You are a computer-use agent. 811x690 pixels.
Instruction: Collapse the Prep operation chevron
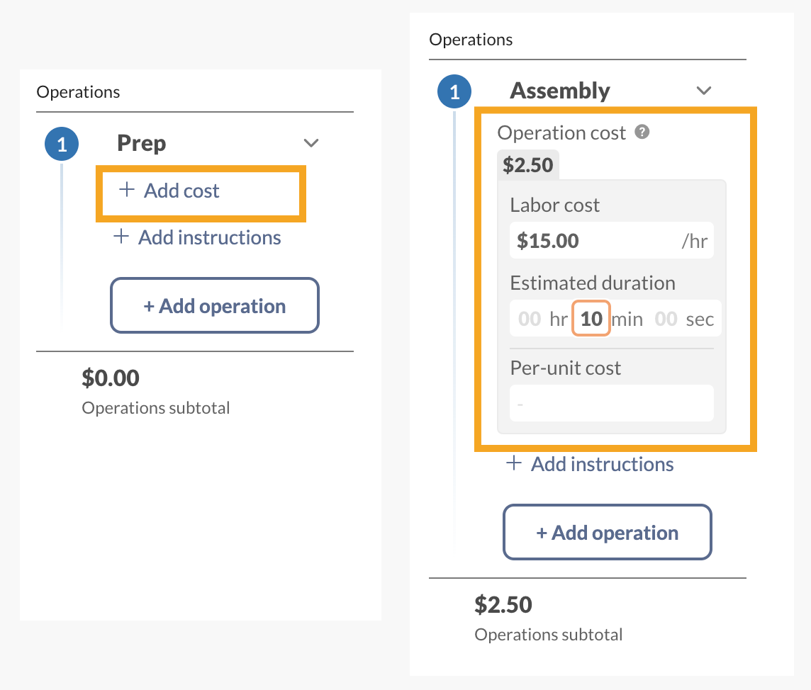pos(311,142)
